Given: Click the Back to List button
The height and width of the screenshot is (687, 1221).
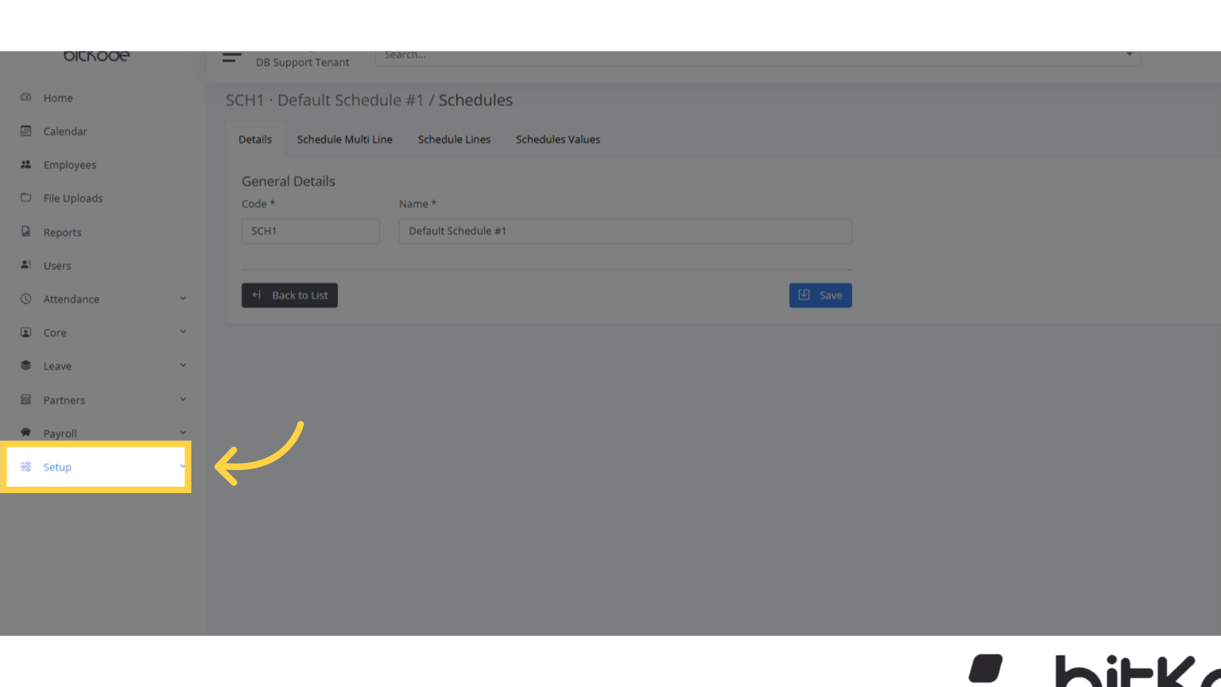Looking at the screenshot, I should point(289,295).
